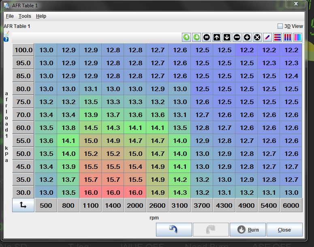Click the black up arrow increment icon
314x247 pixels.
[x=217, y=37]
